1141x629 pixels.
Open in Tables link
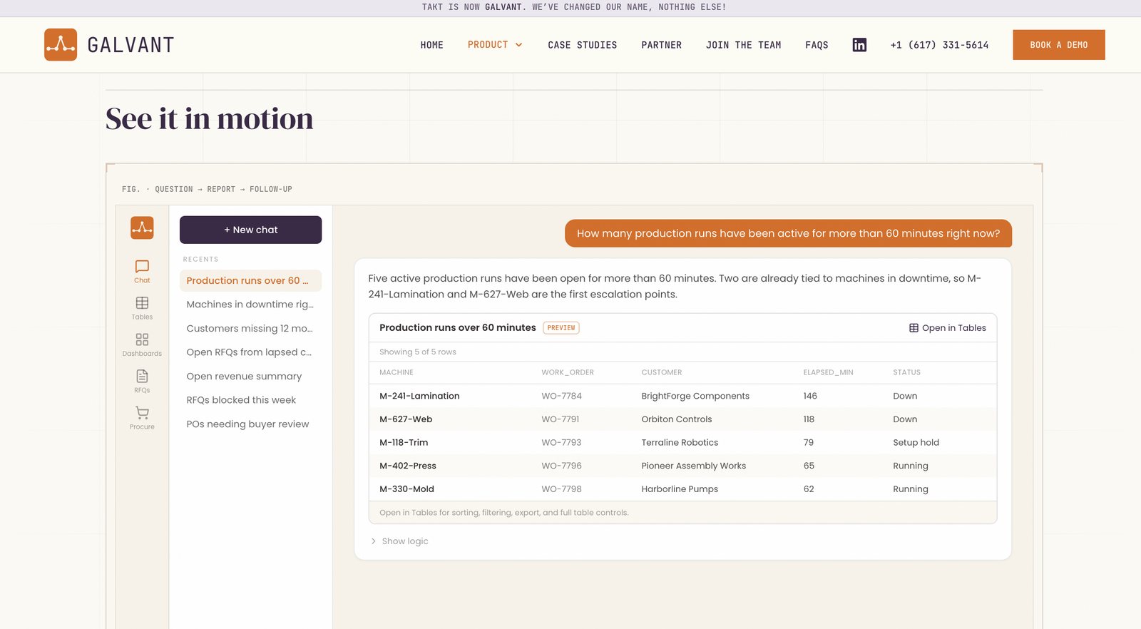pos(947,328)
